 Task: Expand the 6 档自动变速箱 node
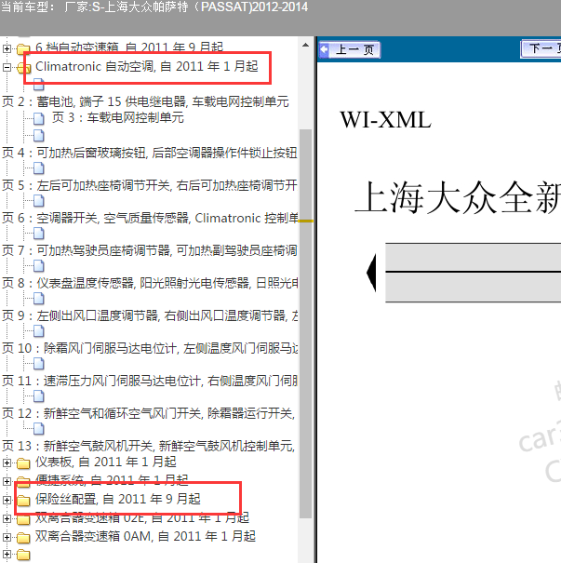pos(7,48)
